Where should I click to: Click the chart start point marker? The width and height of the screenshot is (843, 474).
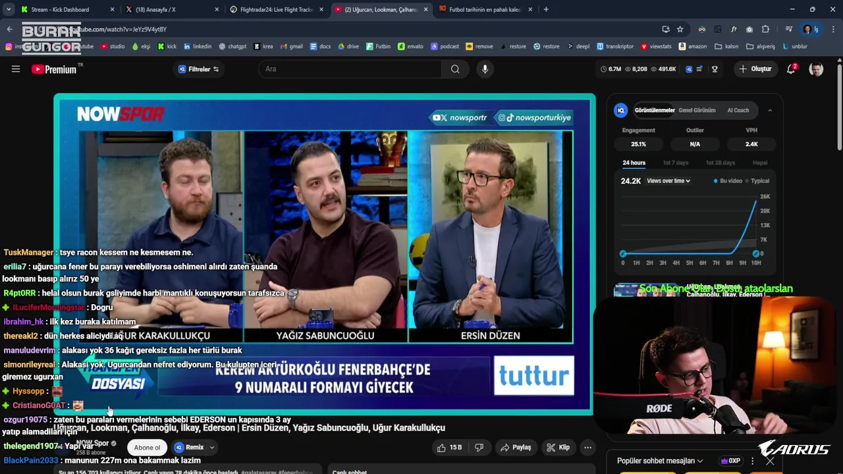click(623, 253)
